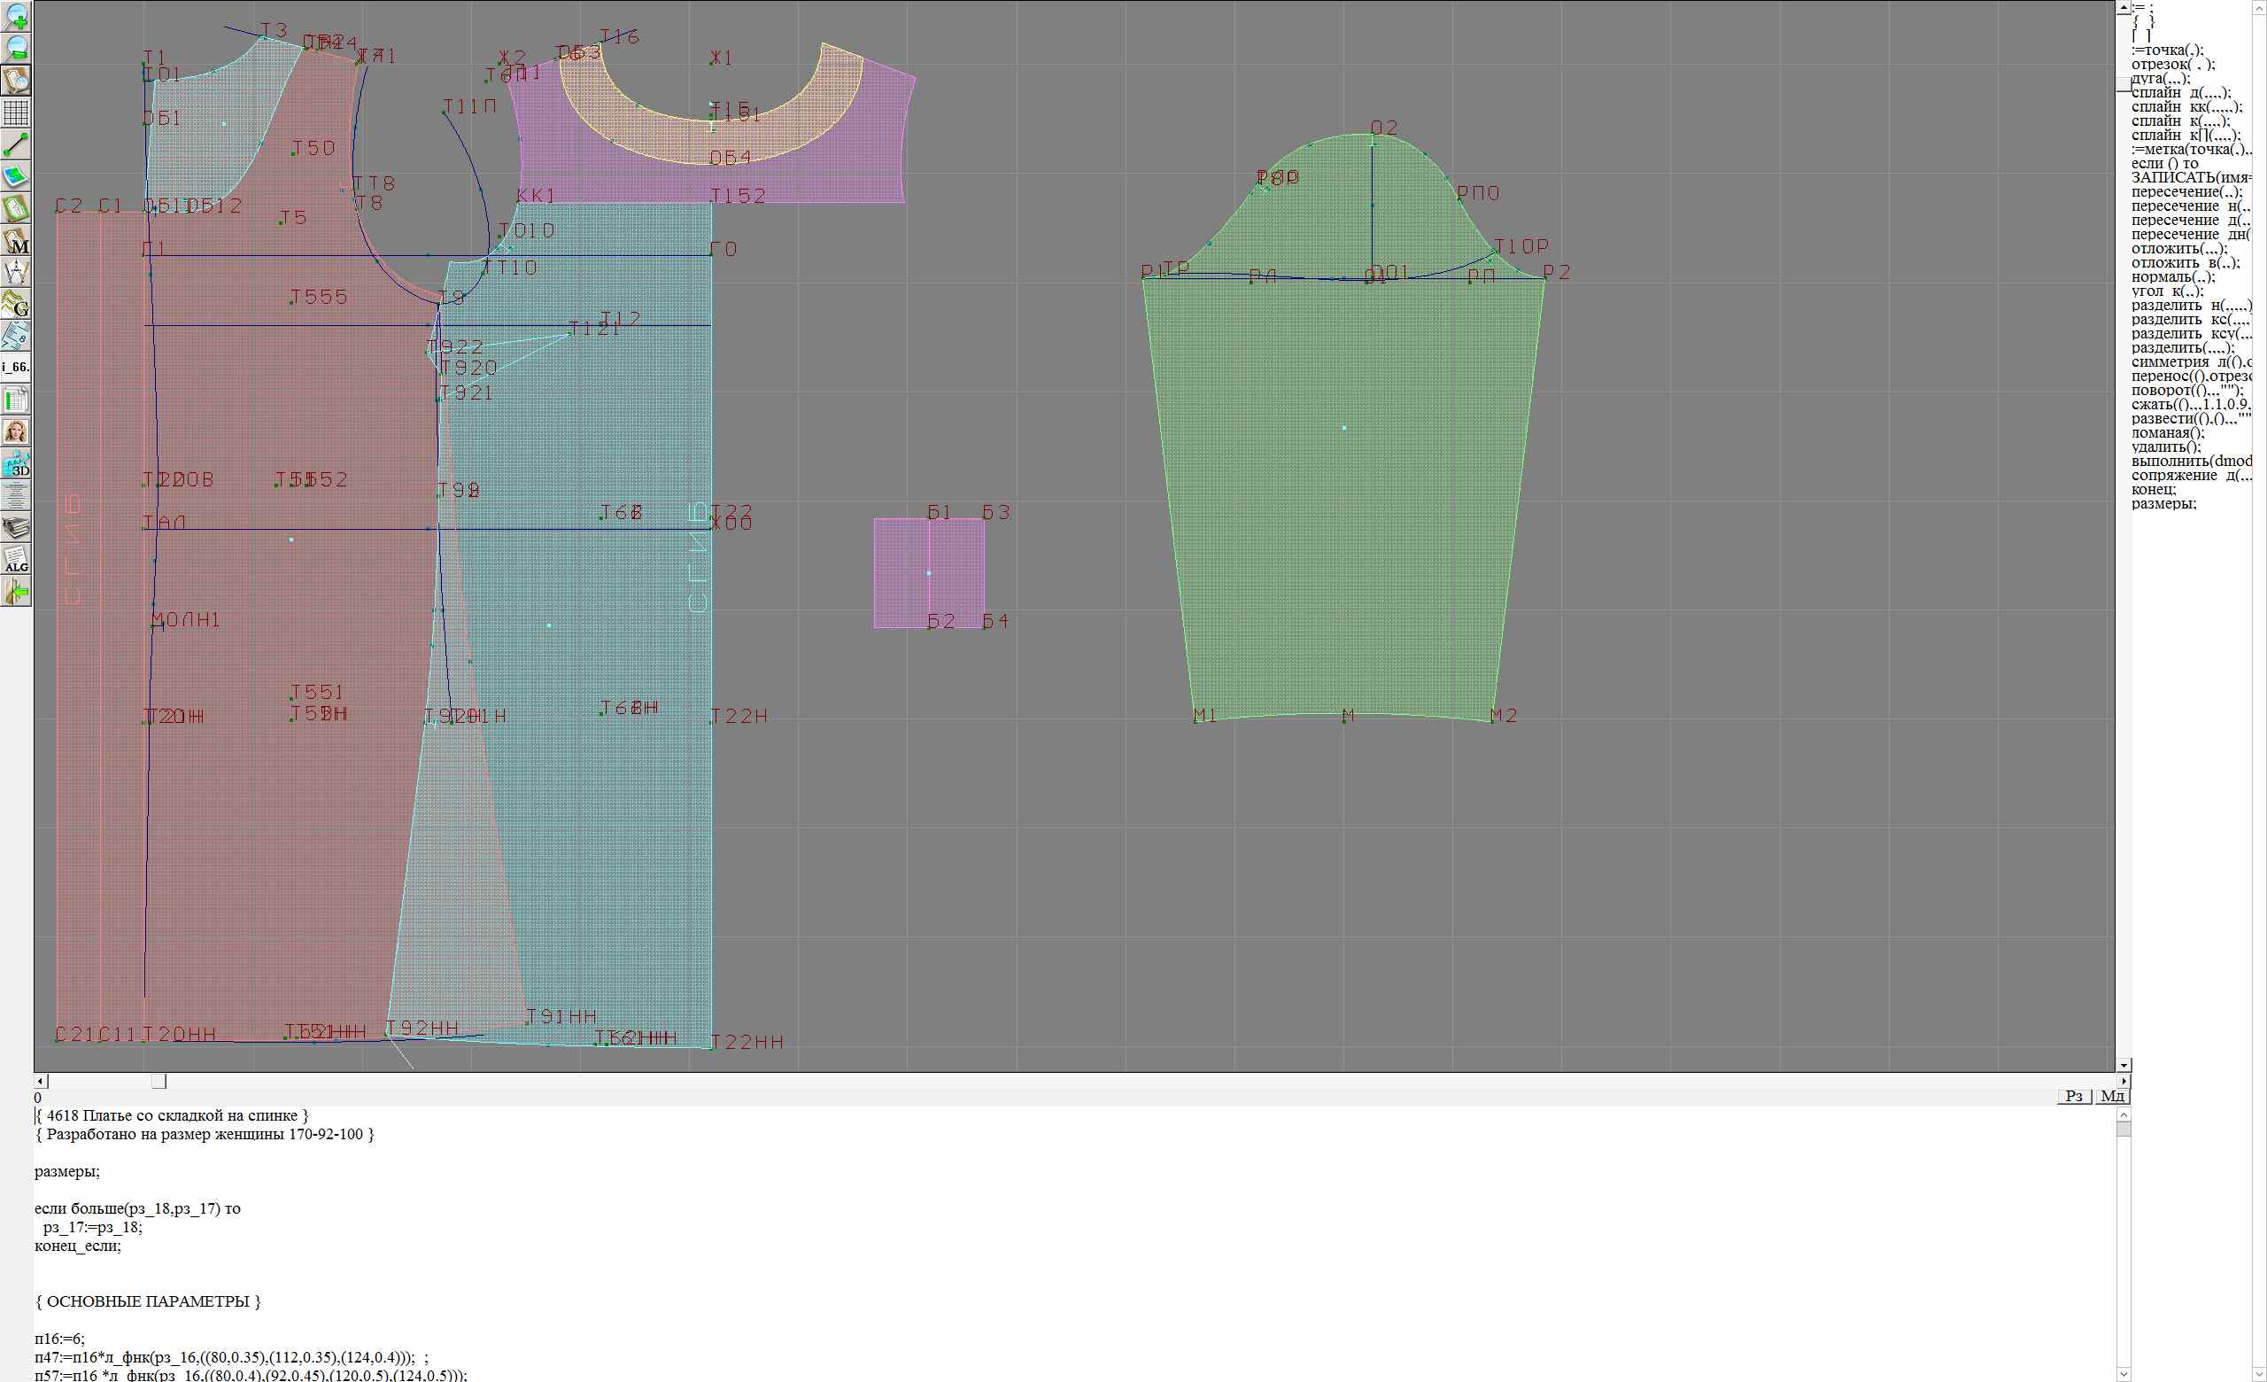Select the compass measuring tool icon
The height and width of the screenshot is (1382, 2267).
(x=16, y=272)
